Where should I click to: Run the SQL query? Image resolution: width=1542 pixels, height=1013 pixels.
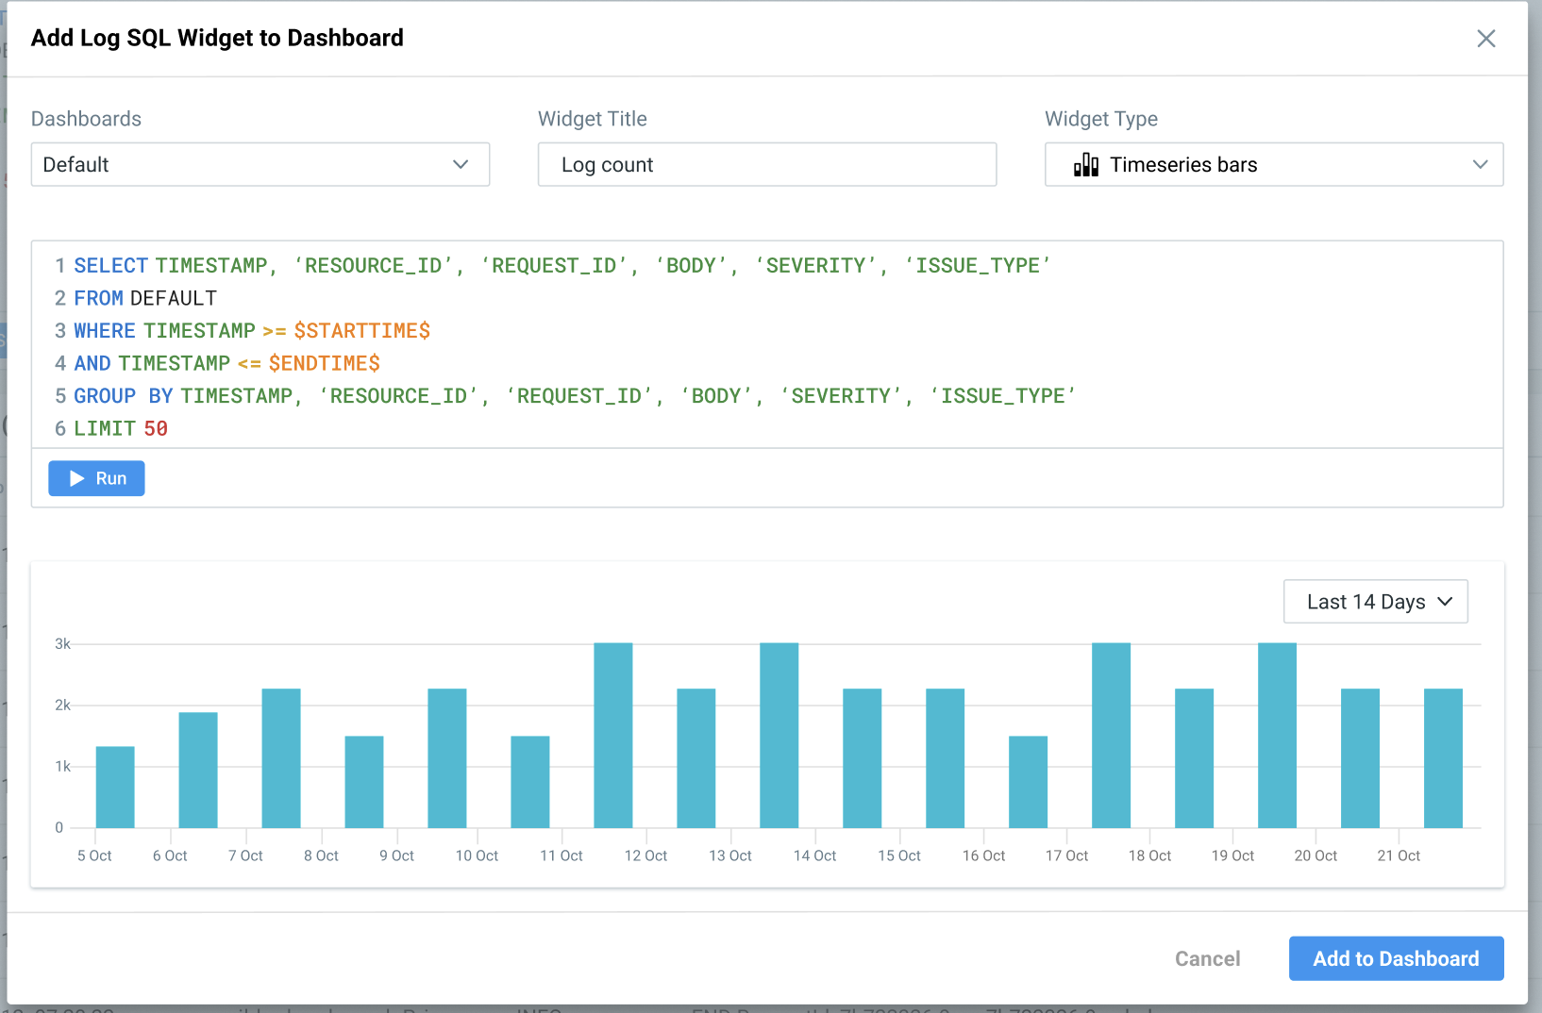[x=96, y=478]
